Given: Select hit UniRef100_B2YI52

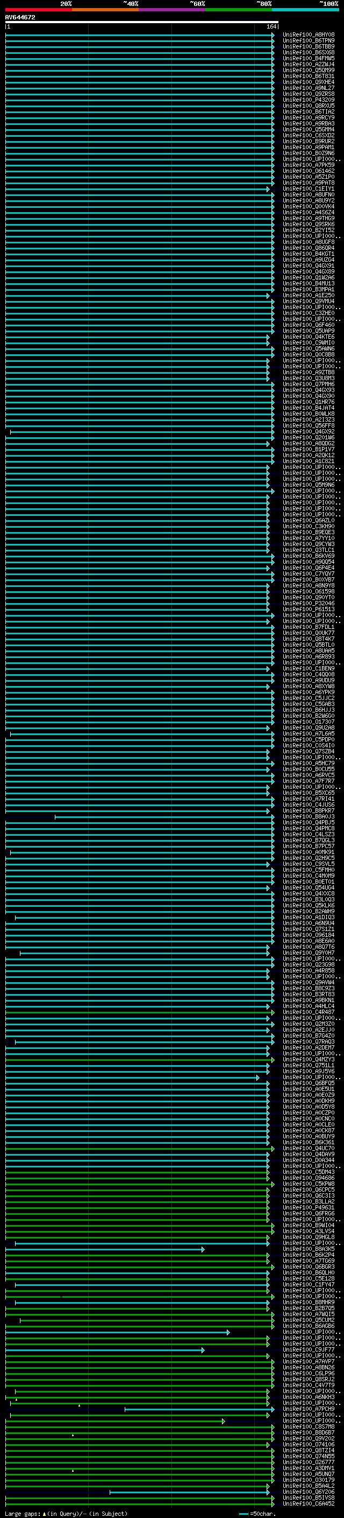Looking at the screenshot, I should (x=308, y=230).
